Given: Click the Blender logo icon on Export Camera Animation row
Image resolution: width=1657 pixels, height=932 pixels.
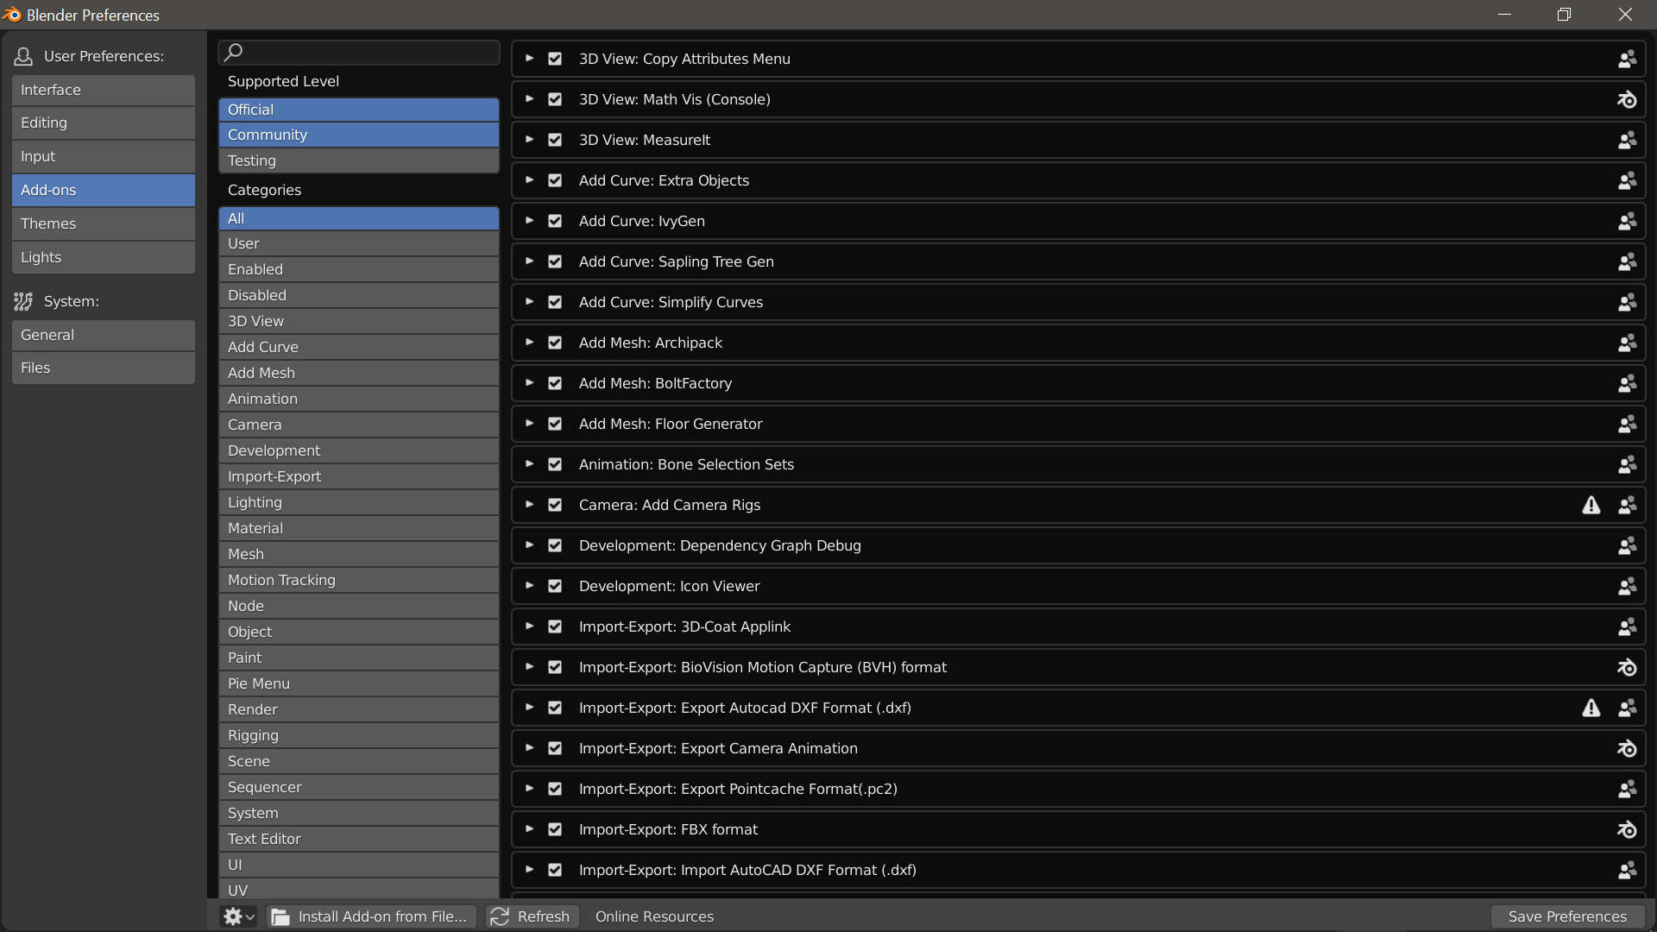Looking at the screenshot, I should pos(1627,748).
